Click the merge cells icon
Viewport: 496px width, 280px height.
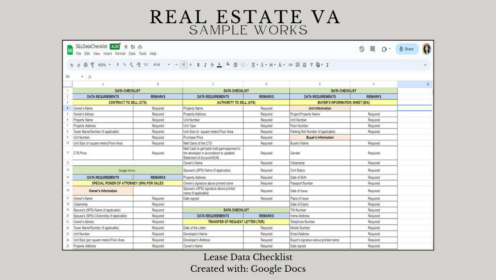[243, 65]
